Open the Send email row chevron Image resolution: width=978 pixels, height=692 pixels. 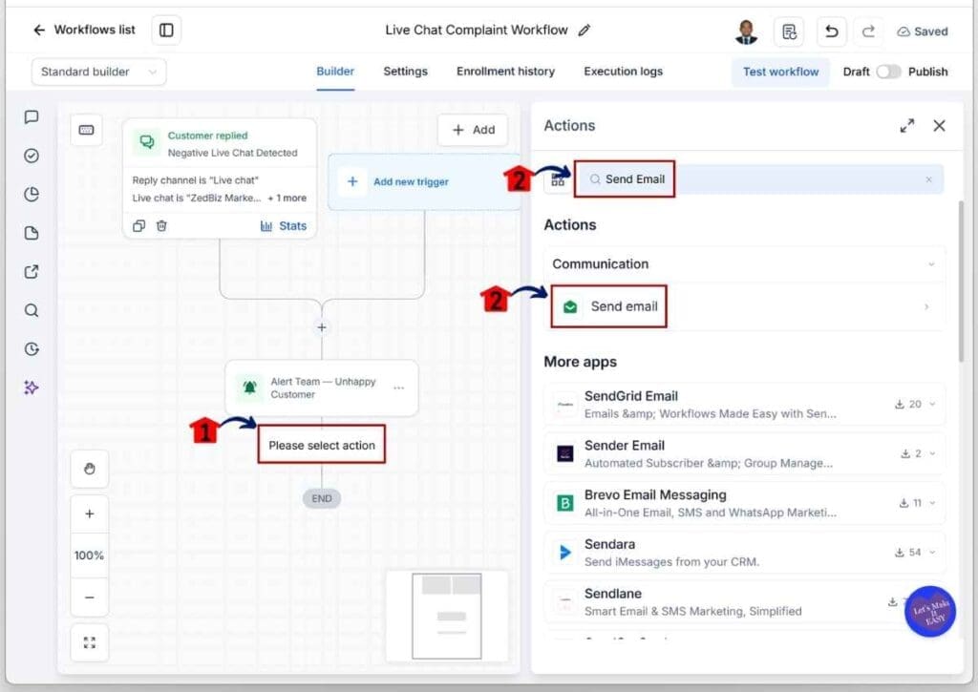pos(926,306)
